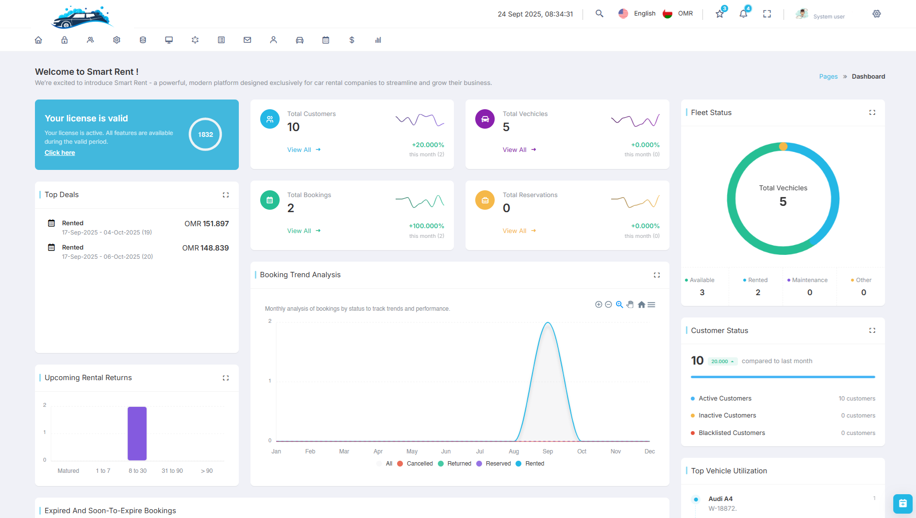Open the dollar sign finance menu icon
The image size is (916, 518).
click(x=352, y=40)
